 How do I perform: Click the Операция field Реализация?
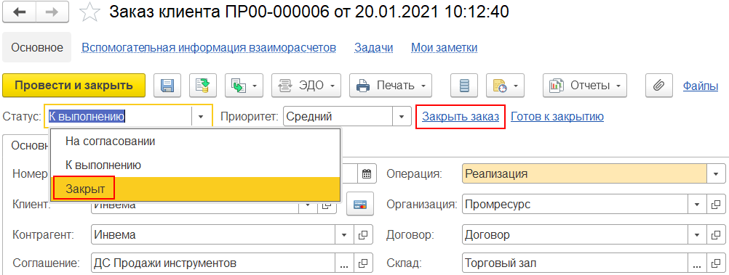584,174
